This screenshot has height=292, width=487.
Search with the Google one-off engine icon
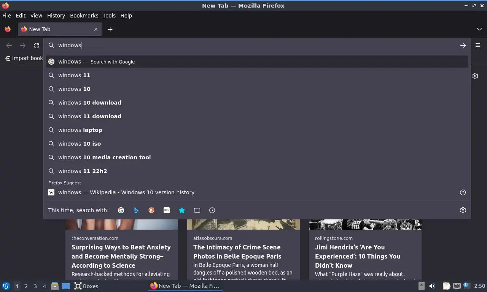(121, 210)
